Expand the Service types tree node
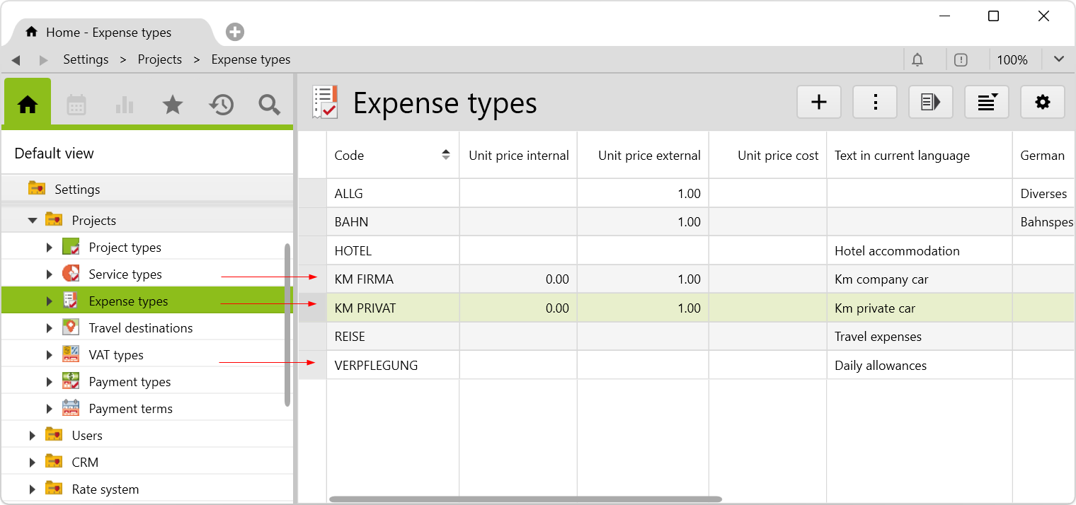The height and width of the screenshot is (505, 1076). [50, 274]
